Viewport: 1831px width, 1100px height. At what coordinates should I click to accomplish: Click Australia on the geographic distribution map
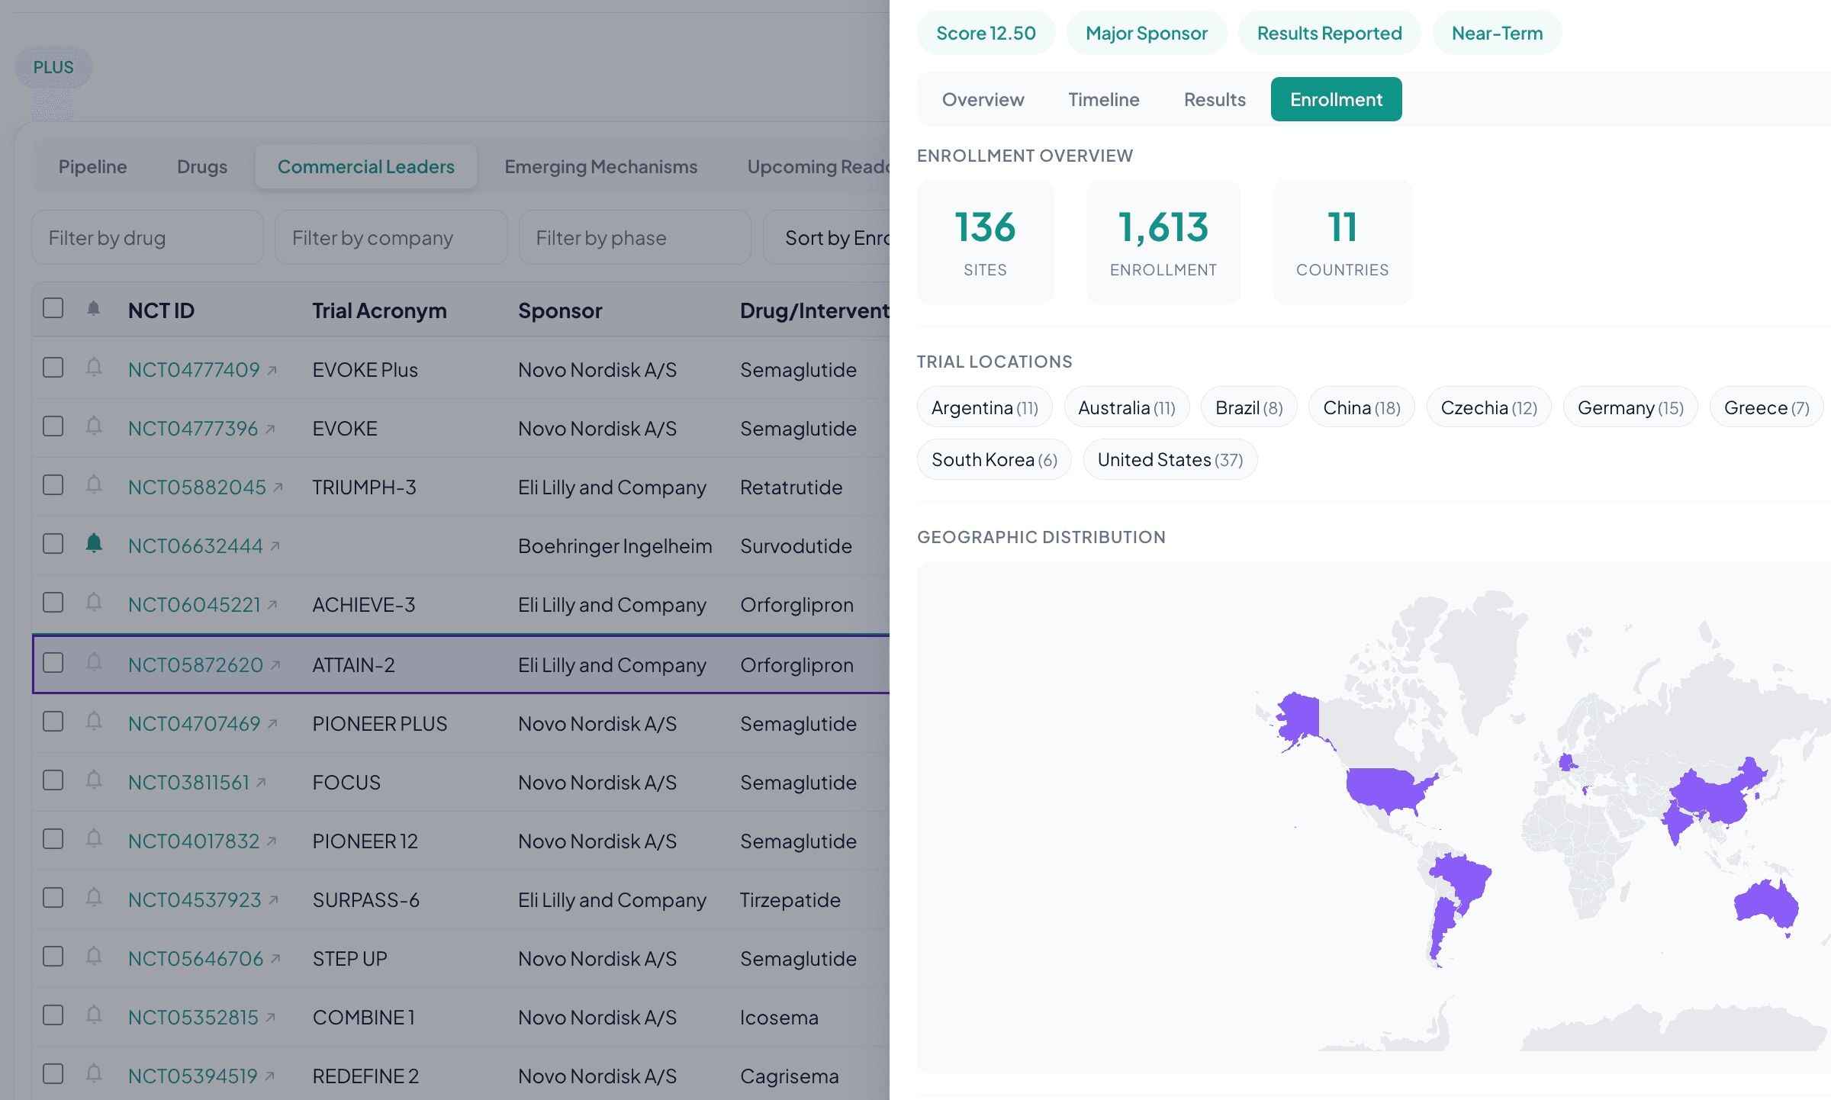click(x=1765, y=906)
